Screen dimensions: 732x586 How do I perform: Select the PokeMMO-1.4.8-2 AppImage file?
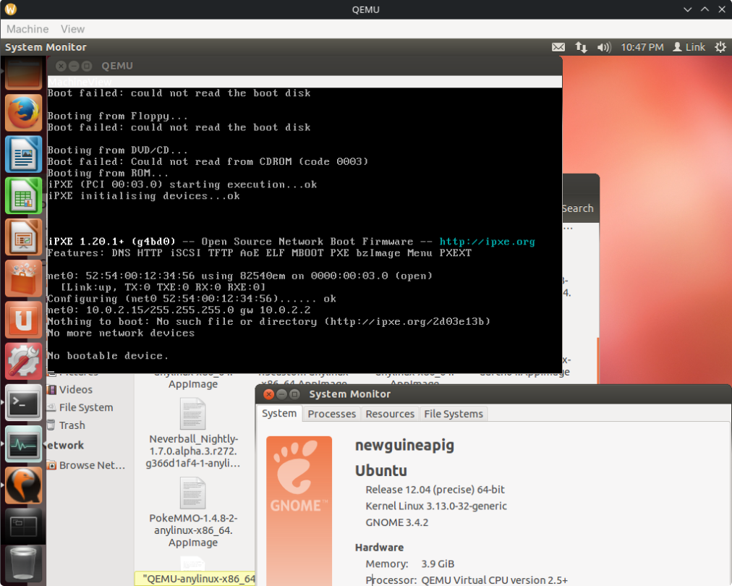tap(193, 513)
